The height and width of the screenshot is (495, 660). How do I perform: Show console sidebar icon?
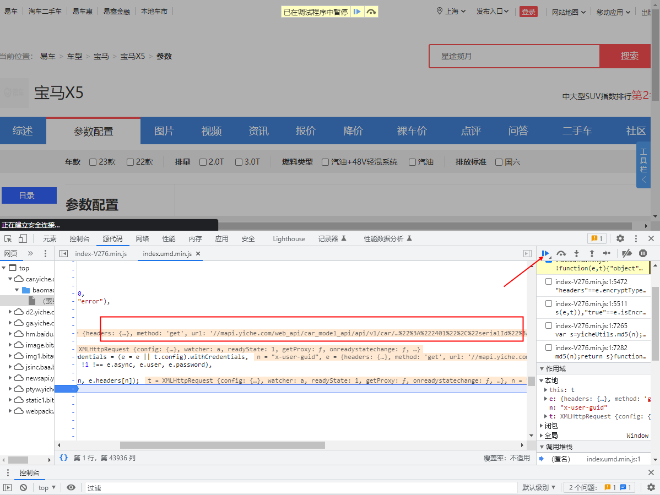(x=8, y=487)
